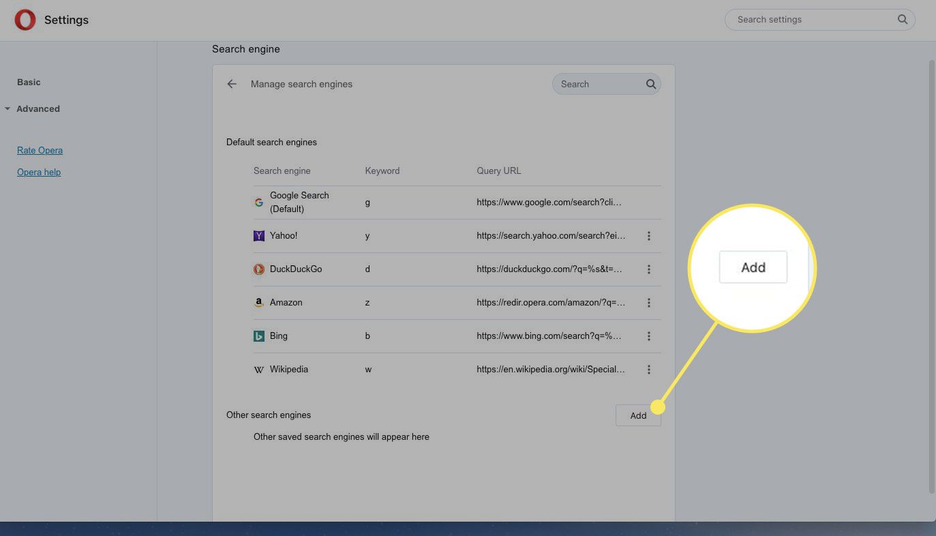Screen dimensions: 936x536
Task: Click the magnifier icon in the engines Search box
Action: [x=651, y=84]
